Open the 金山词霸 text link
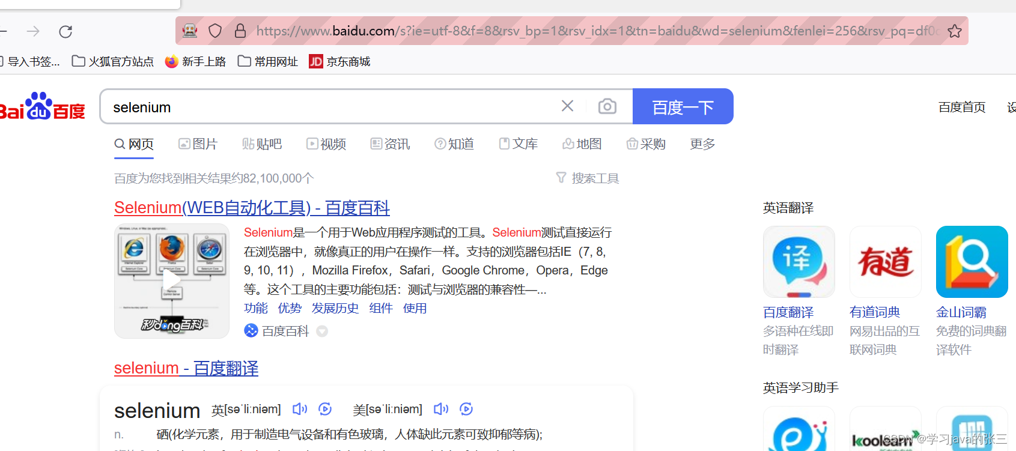1016x451 pixels. pyautogui.click(x=961, y=312)
